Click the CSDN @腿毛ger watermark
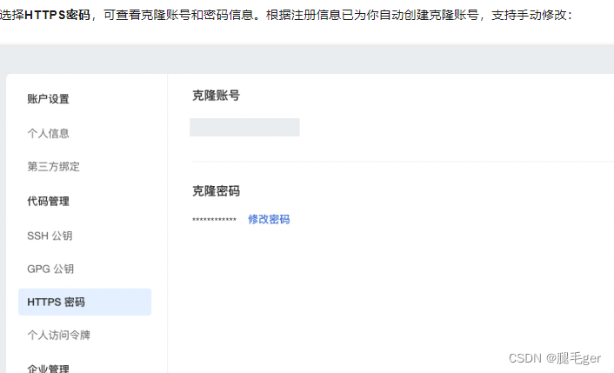The width and height of the screenshot is (614, 373). pos(555,358)
